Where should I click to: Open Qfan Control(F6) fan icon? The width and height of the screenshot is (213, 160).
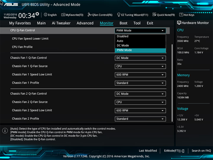coord(89,15)
